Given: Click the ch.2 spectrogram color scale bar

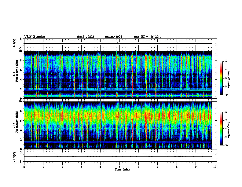Looking at the screenshot, I should pyautogui.click(x=221, y=129).
